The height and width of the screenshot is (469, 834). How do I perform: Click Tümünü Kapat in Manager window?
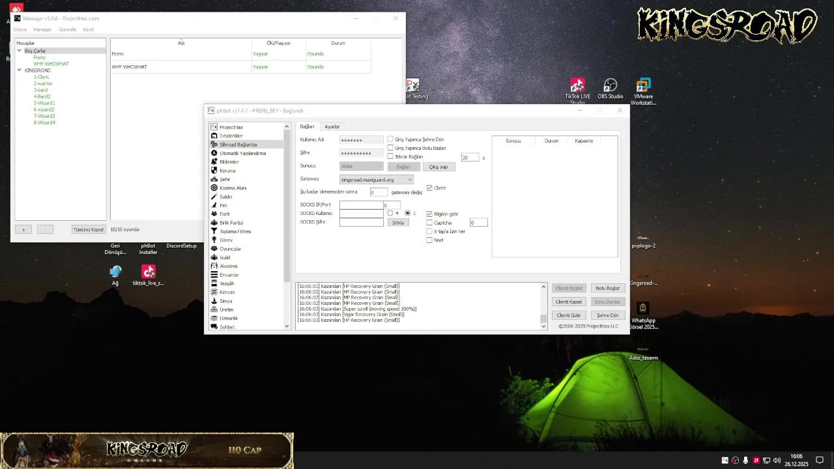click(x=89, y=229)
